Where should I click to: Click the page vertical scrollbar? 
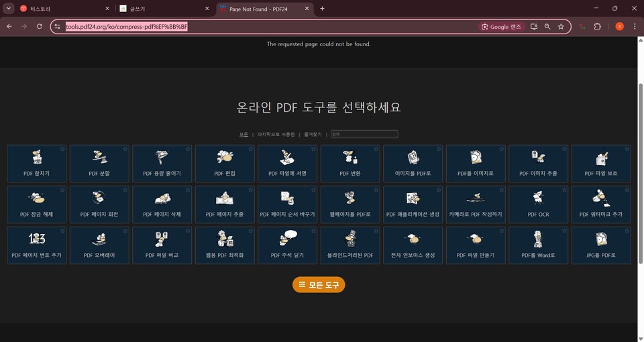click(x=640, y=173)
